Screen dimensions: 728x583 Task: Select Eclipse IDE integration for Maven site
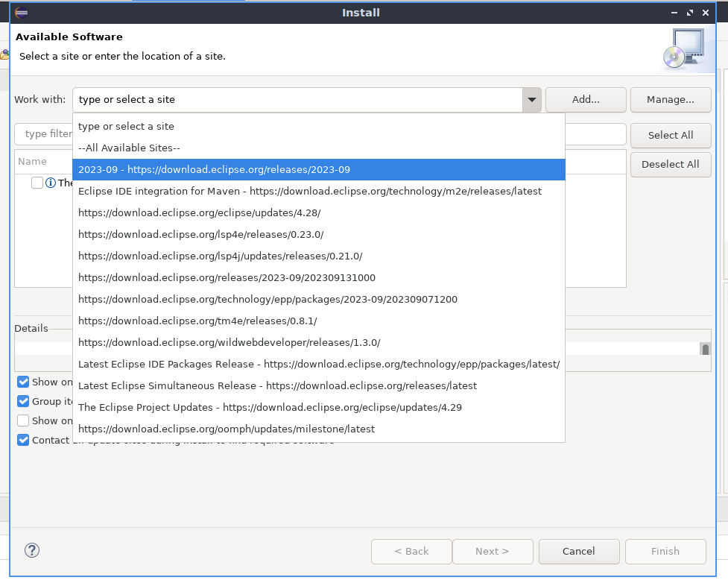tap(309, 191)
